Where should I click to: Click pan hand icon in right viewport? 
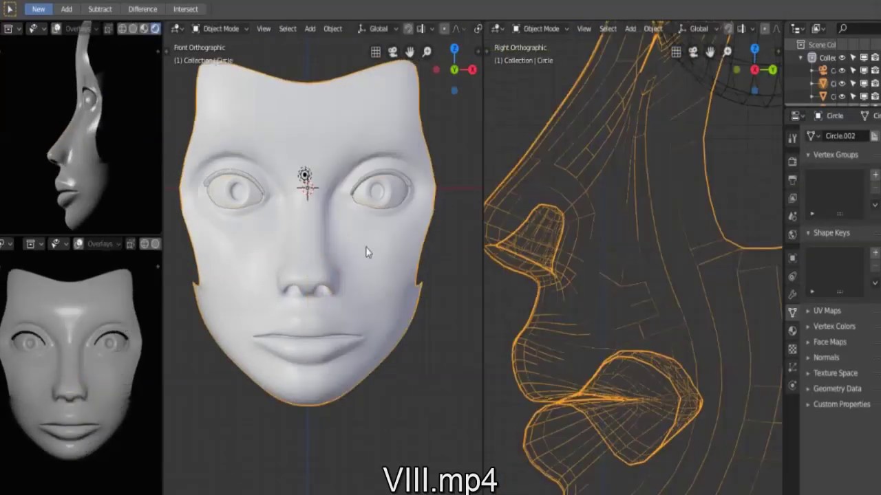tap(710, 52)
